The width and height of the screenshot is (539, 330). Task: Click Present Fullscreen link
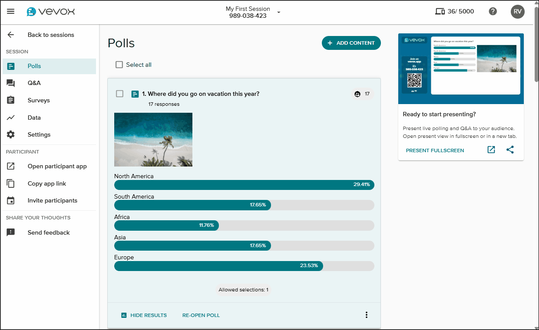pyautogui.click(x=435, y=150)
